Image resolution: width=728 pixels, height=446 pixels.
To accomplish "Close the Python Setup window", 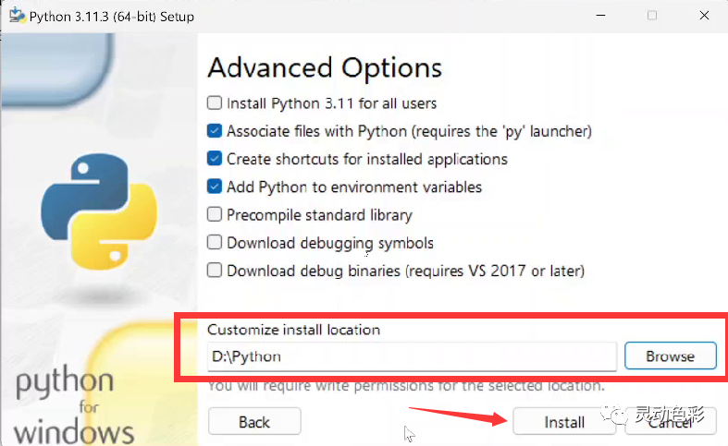I will tap(704, 16).
